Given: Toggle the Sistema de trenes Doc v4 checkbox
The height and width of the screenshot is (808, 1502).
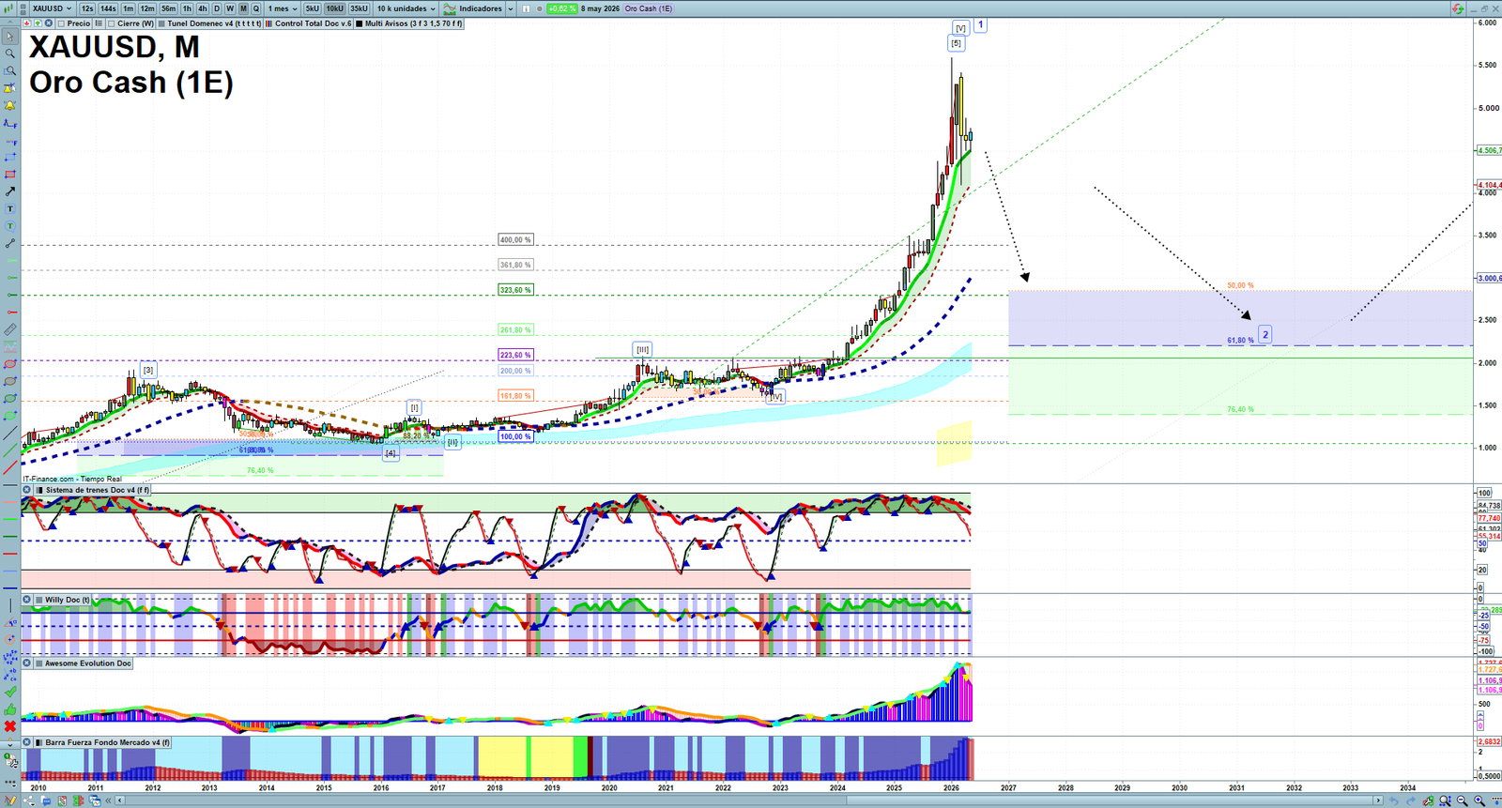Looking at the screenshot, I should coord(39,490).
